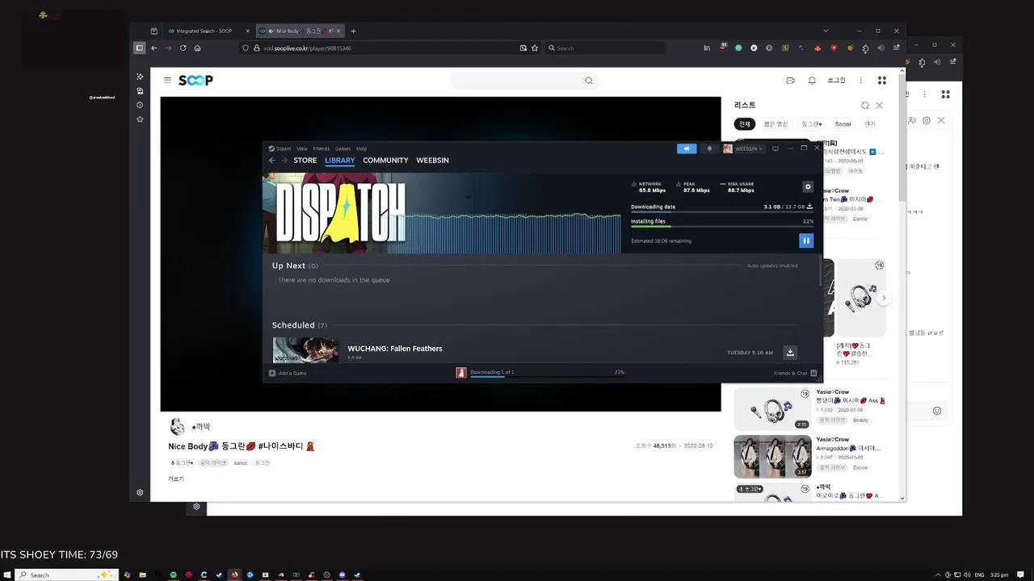Click the Downloading 1 of 1 status bar
The height and width of the screenshot is (581, 1034).
tap(540, 373)
